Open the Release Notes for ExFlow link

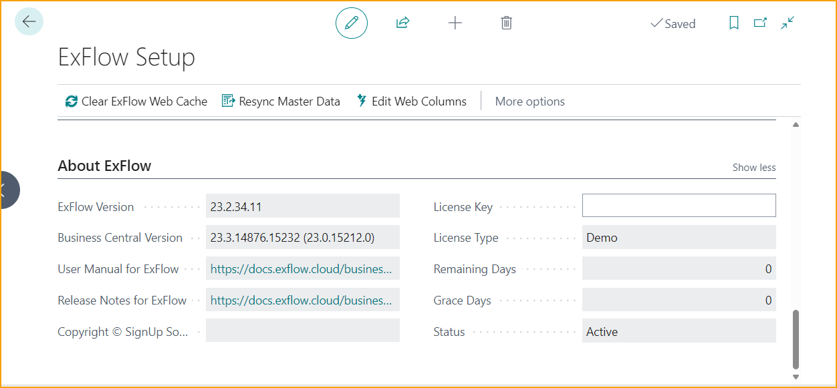[303, 300]
